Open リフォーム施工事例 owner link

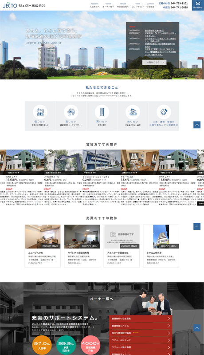(x=141, y=347)
